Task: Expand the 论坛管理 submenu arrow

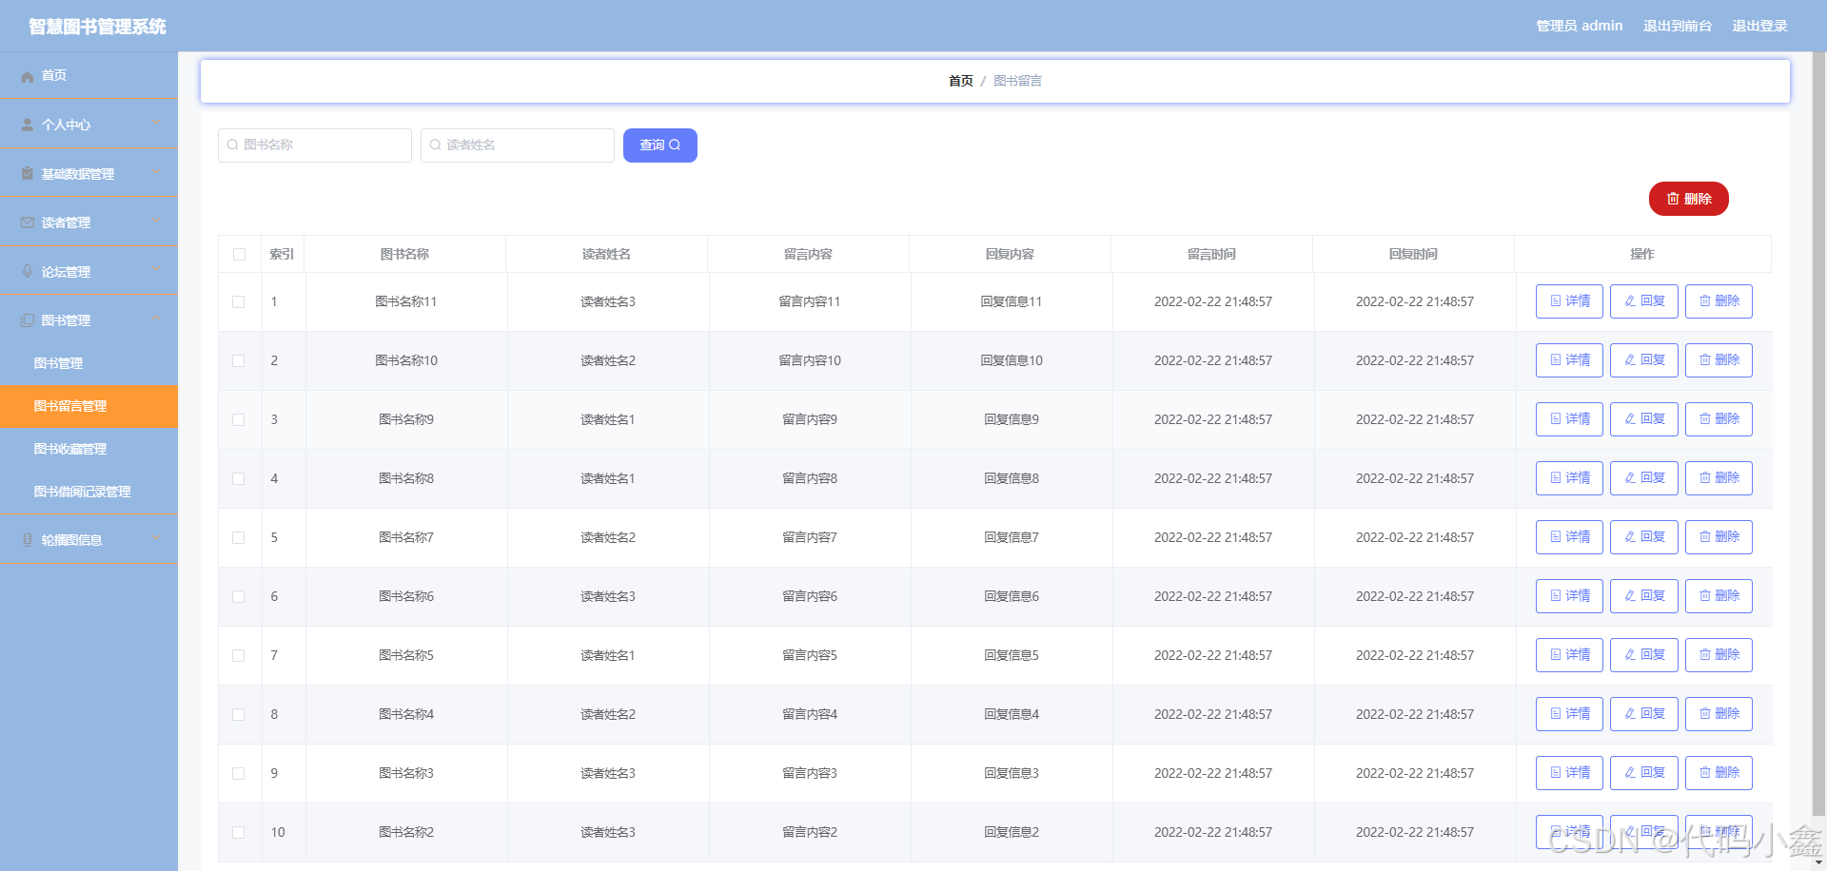Action: pos(155,270)
